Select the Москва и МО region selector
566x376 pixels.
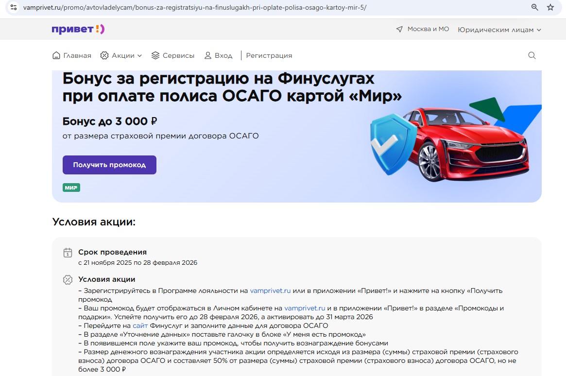[428, 29]
